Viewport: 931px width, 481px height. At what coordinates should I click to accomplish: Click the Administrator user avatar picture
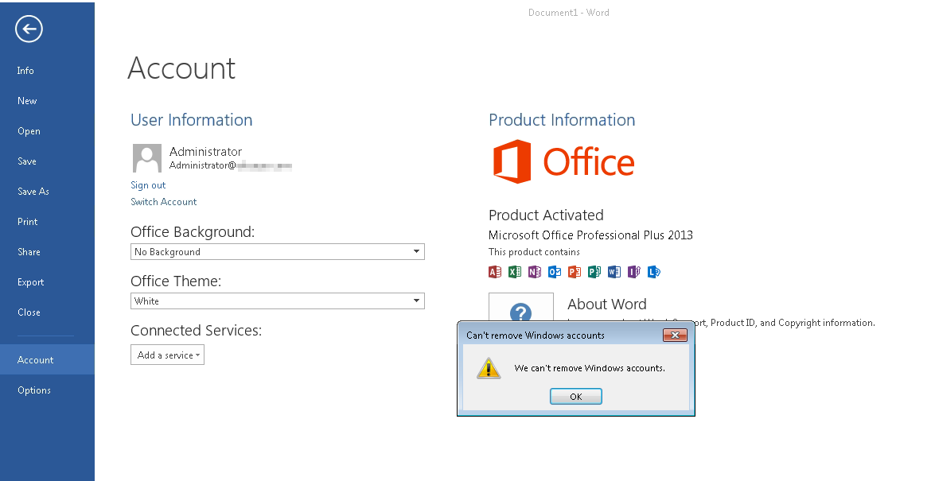point(147,158)
